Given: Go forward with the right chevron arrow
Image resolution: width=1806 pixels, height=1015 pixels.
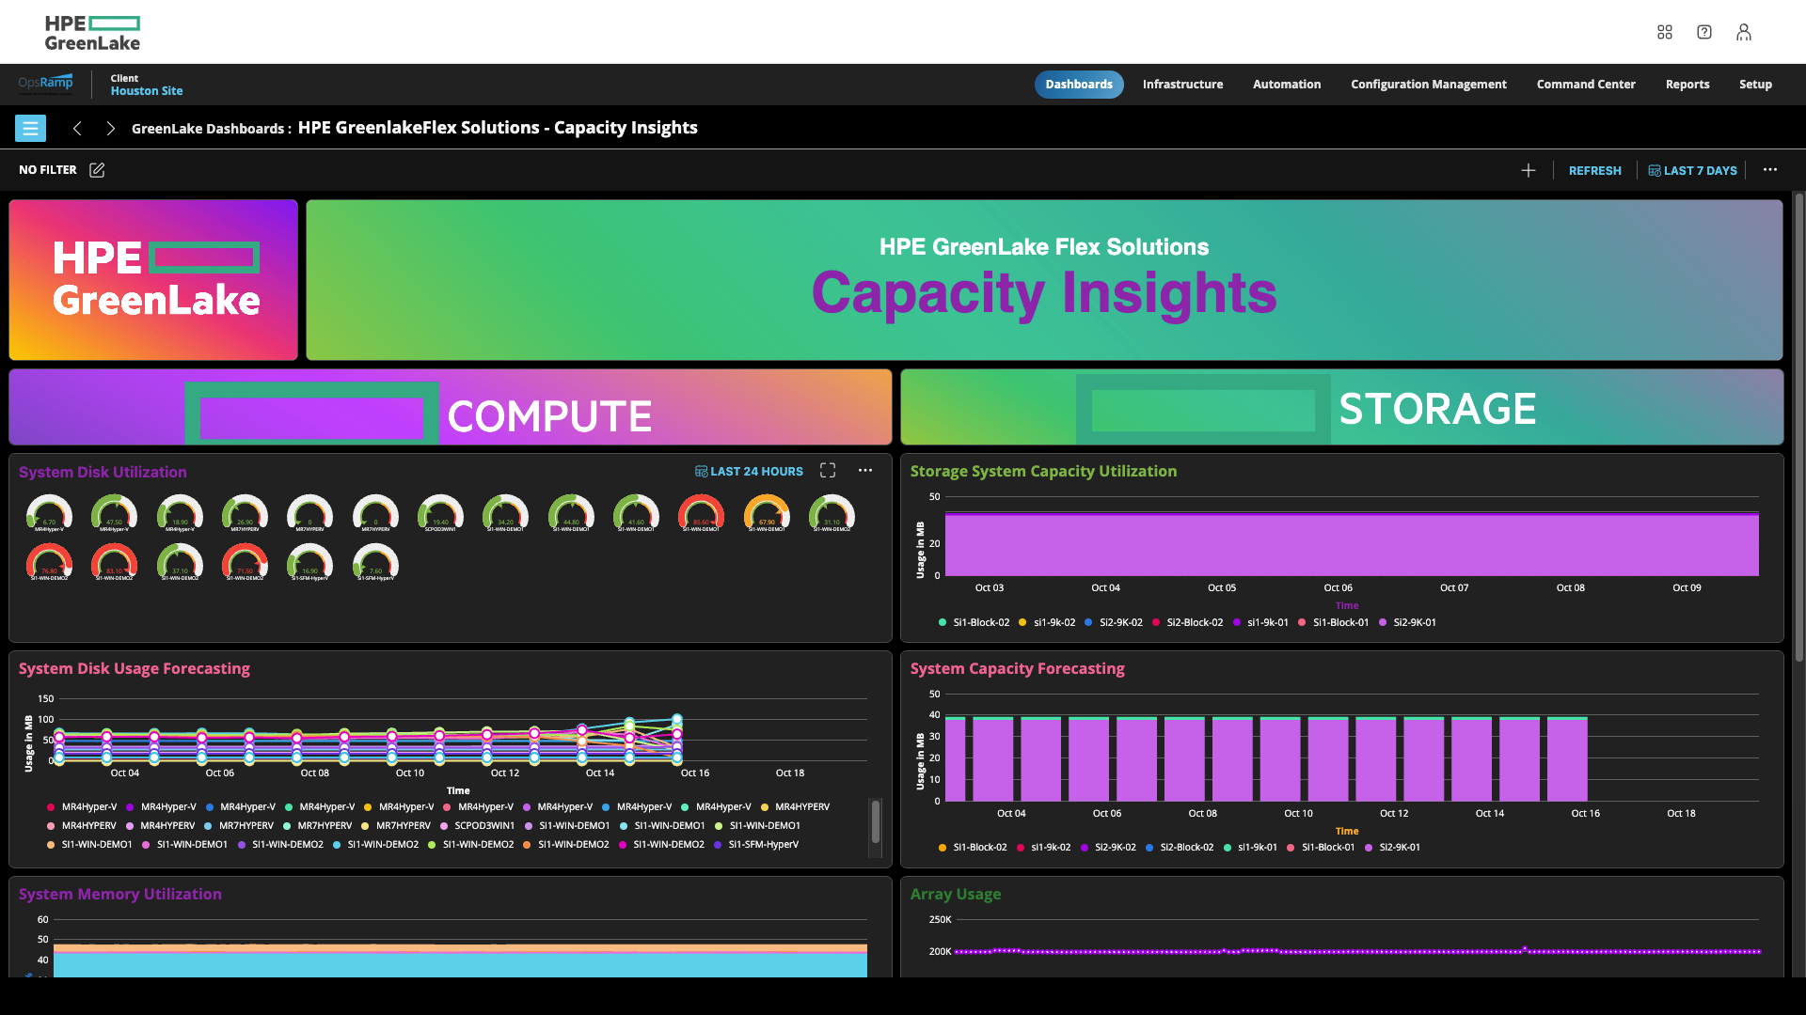Looking at the screenshot, I should pos(110,128).
